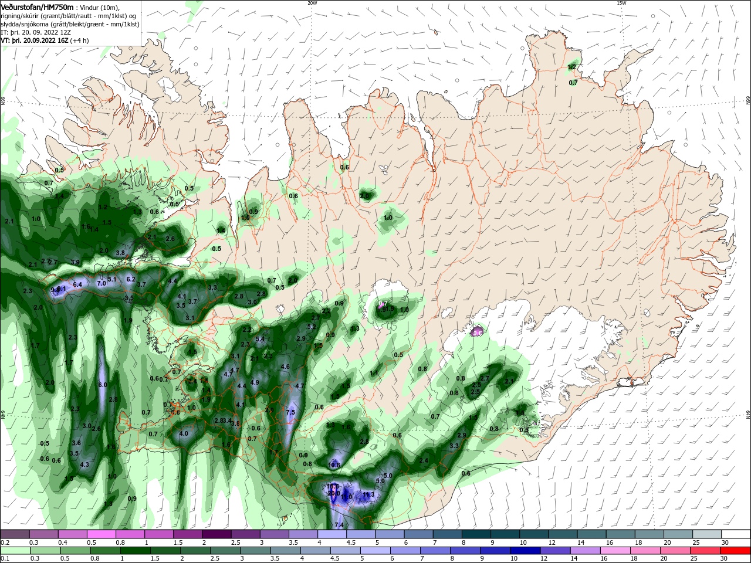The image size is (751, 563).
Task: Click the Veðurstofan/HM750m title text
Action: (x=38, y=7)
